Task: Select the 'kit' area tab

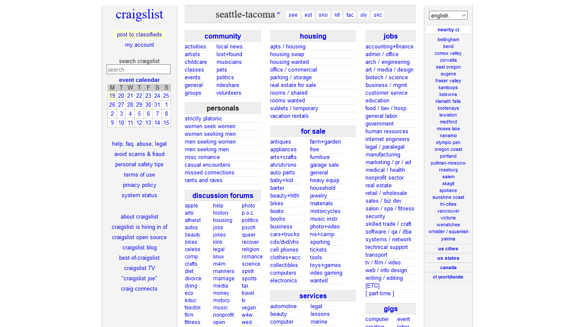Action: click(x=337, y=15)
